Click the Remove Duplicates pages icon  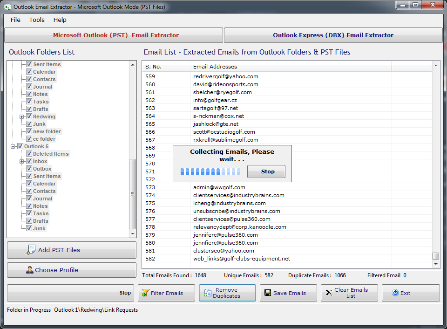[x=208, y=293]
